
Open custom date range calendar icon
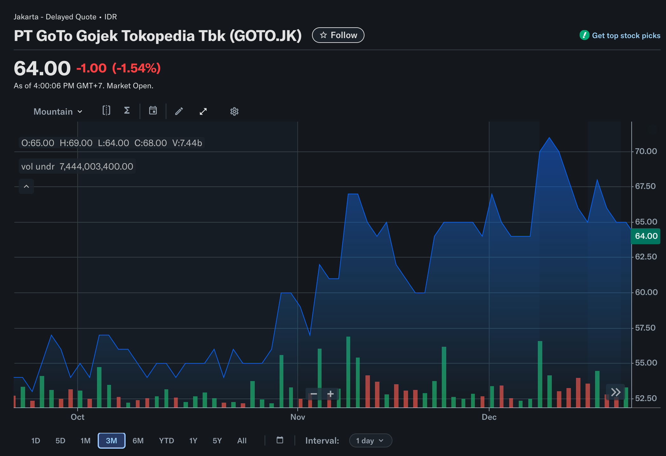click(280, 440)
